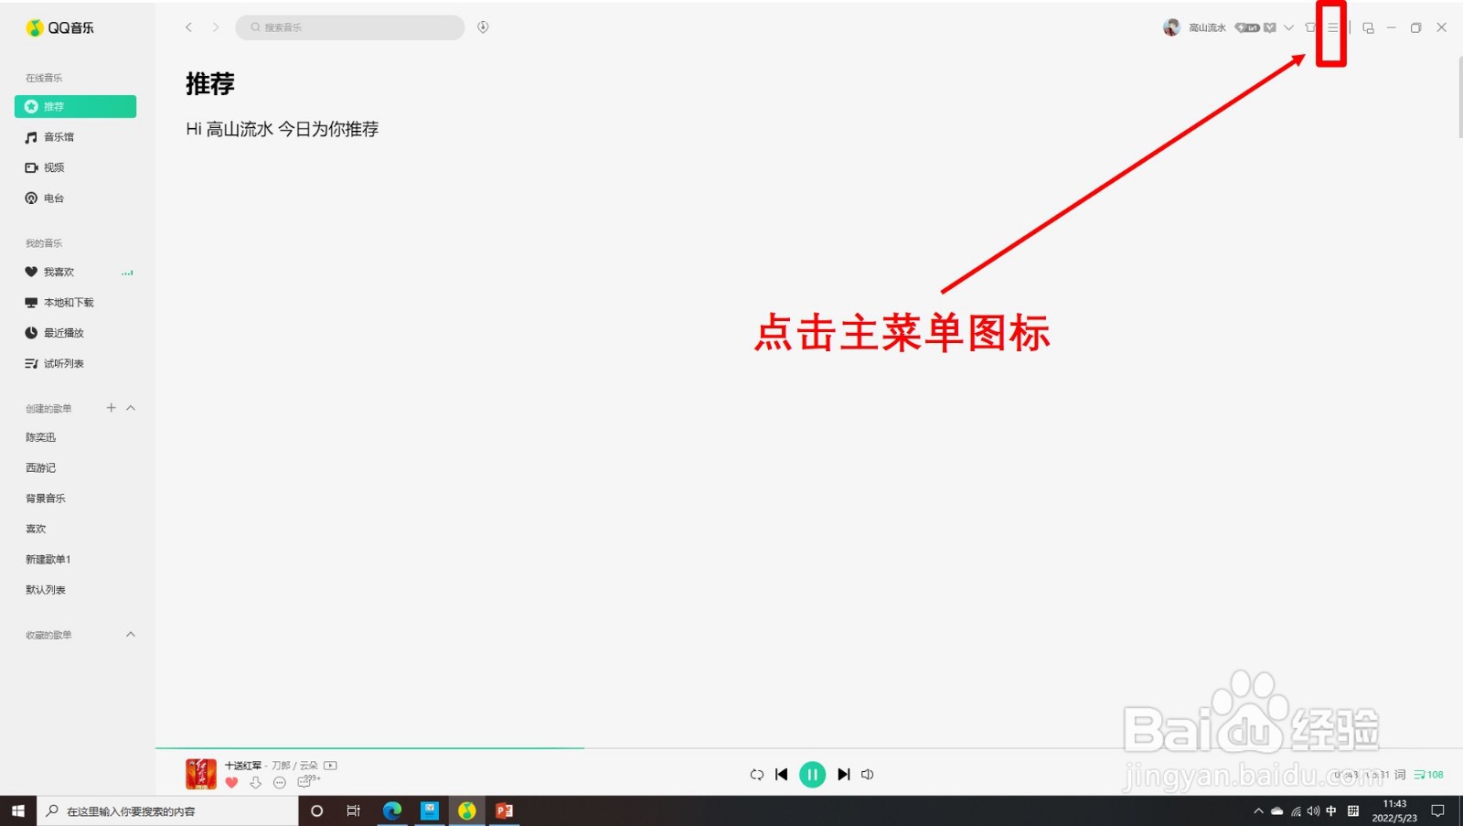This screenshot has height=826, width=1463.
Task: Toggle the loop playback mode
Action: coord(757,775)
